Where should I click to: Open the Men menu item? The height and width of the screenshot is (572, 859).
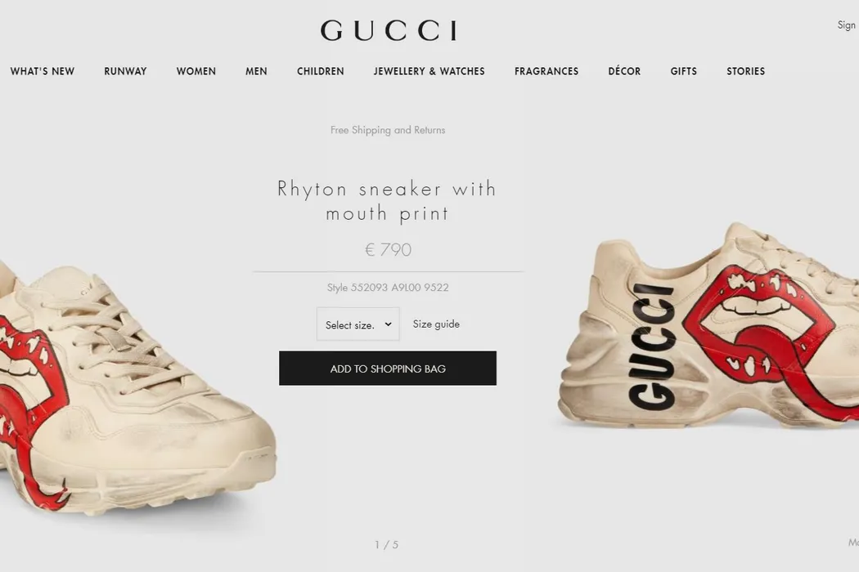[256, 71]
